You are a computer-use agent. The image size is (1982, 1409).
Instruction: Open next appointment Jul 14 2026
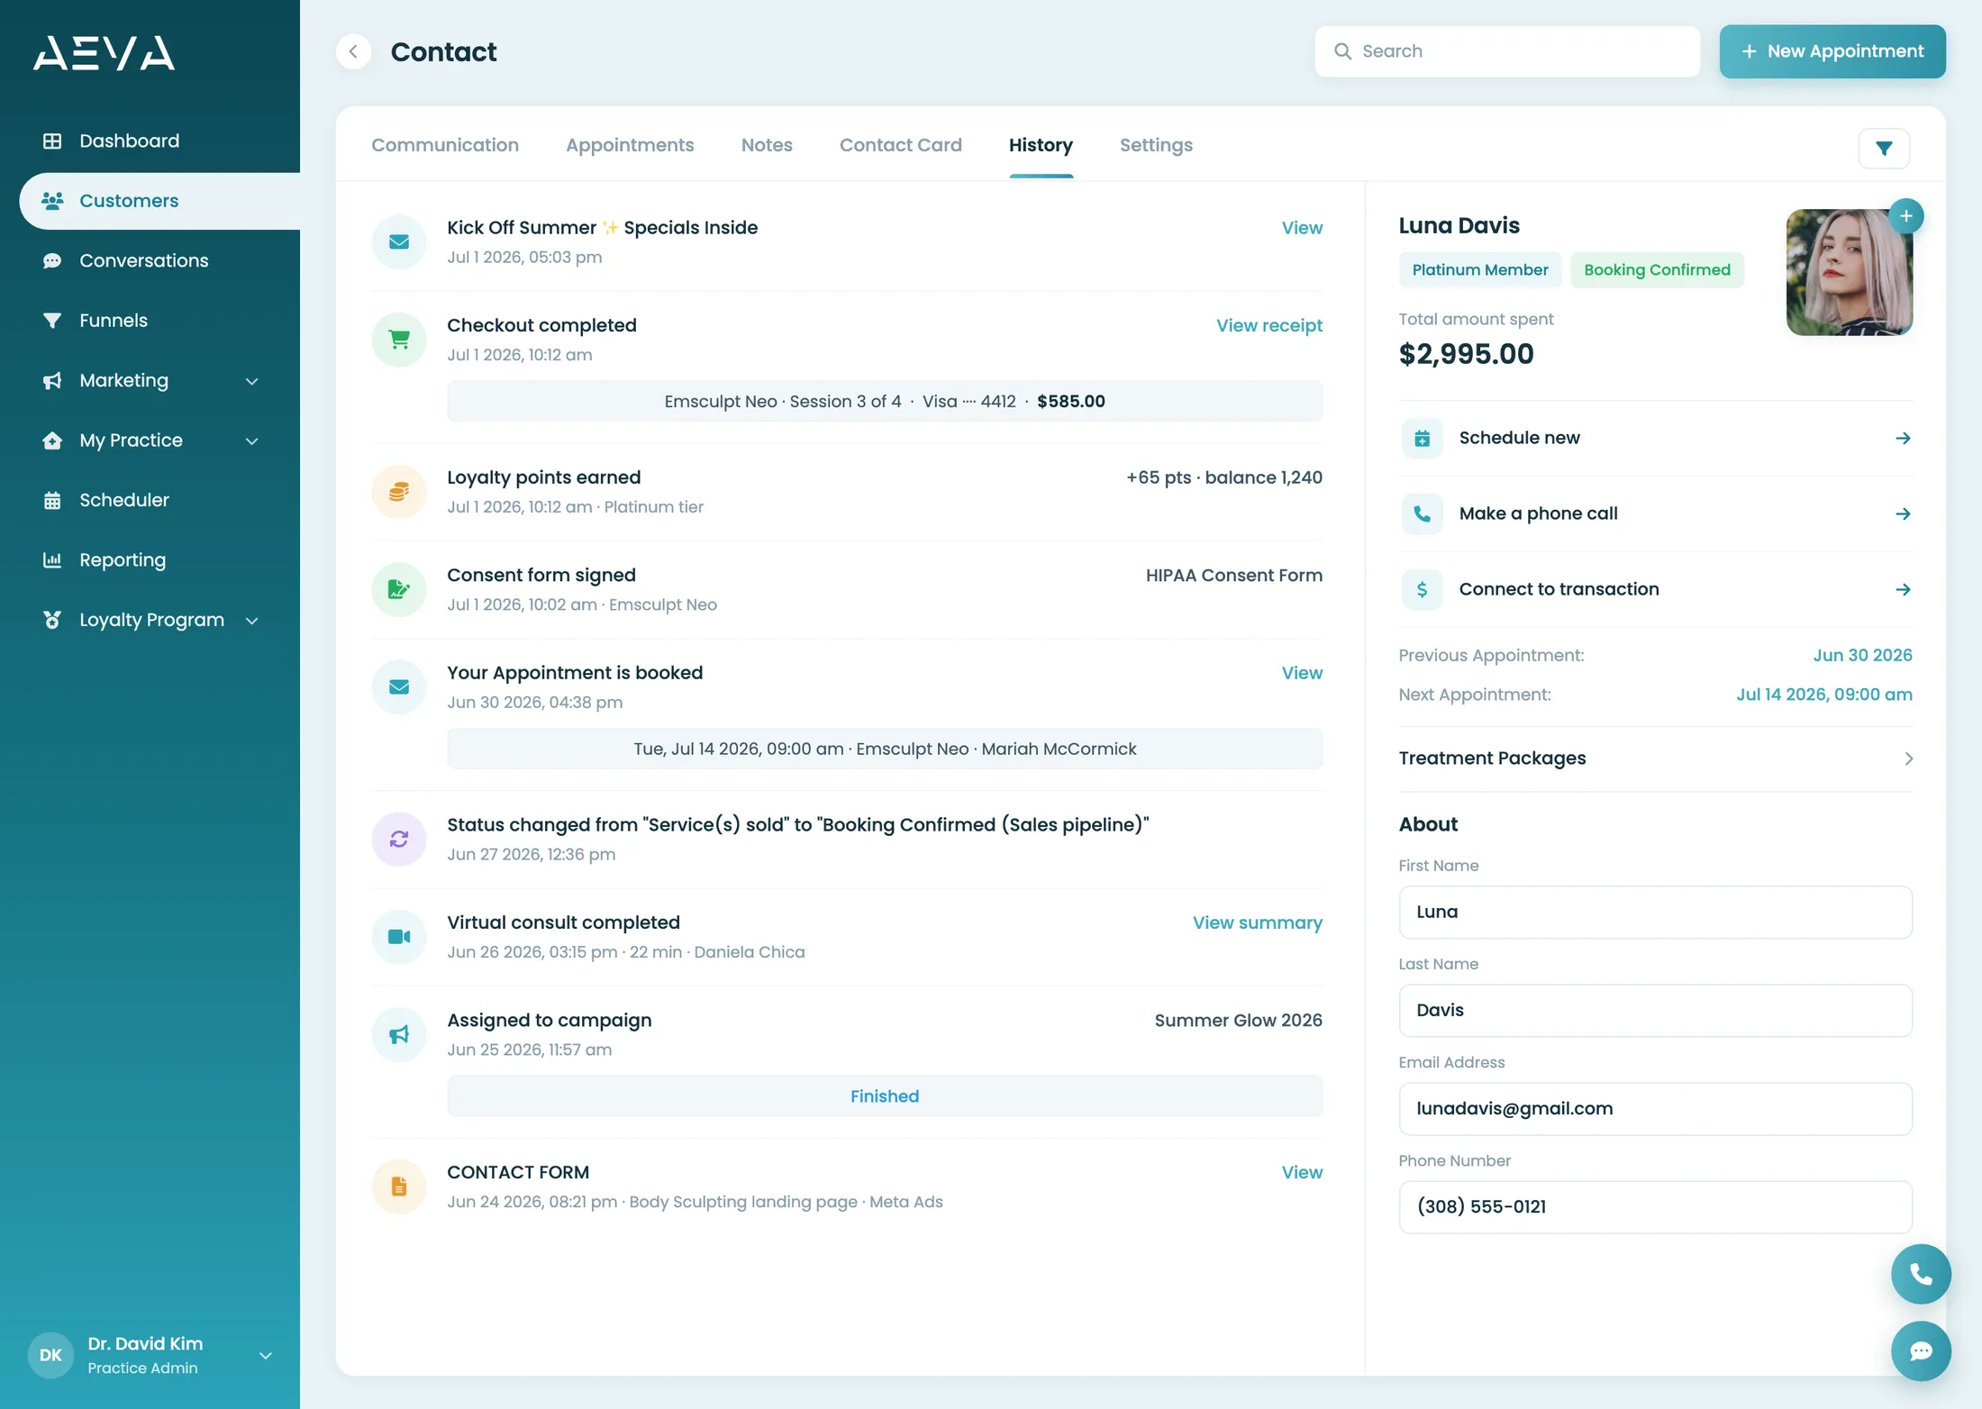tap(1824, 695)
